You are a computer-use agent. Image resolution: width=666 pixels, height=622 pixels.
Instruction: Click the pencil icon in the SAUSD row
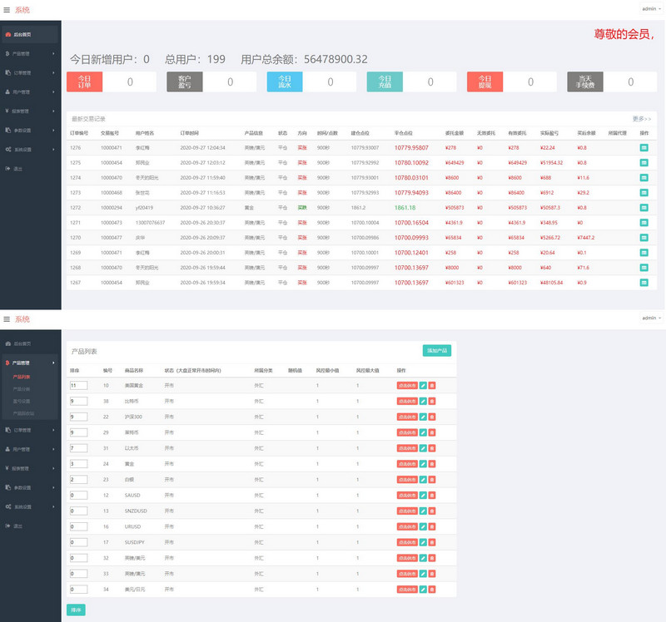423,496
